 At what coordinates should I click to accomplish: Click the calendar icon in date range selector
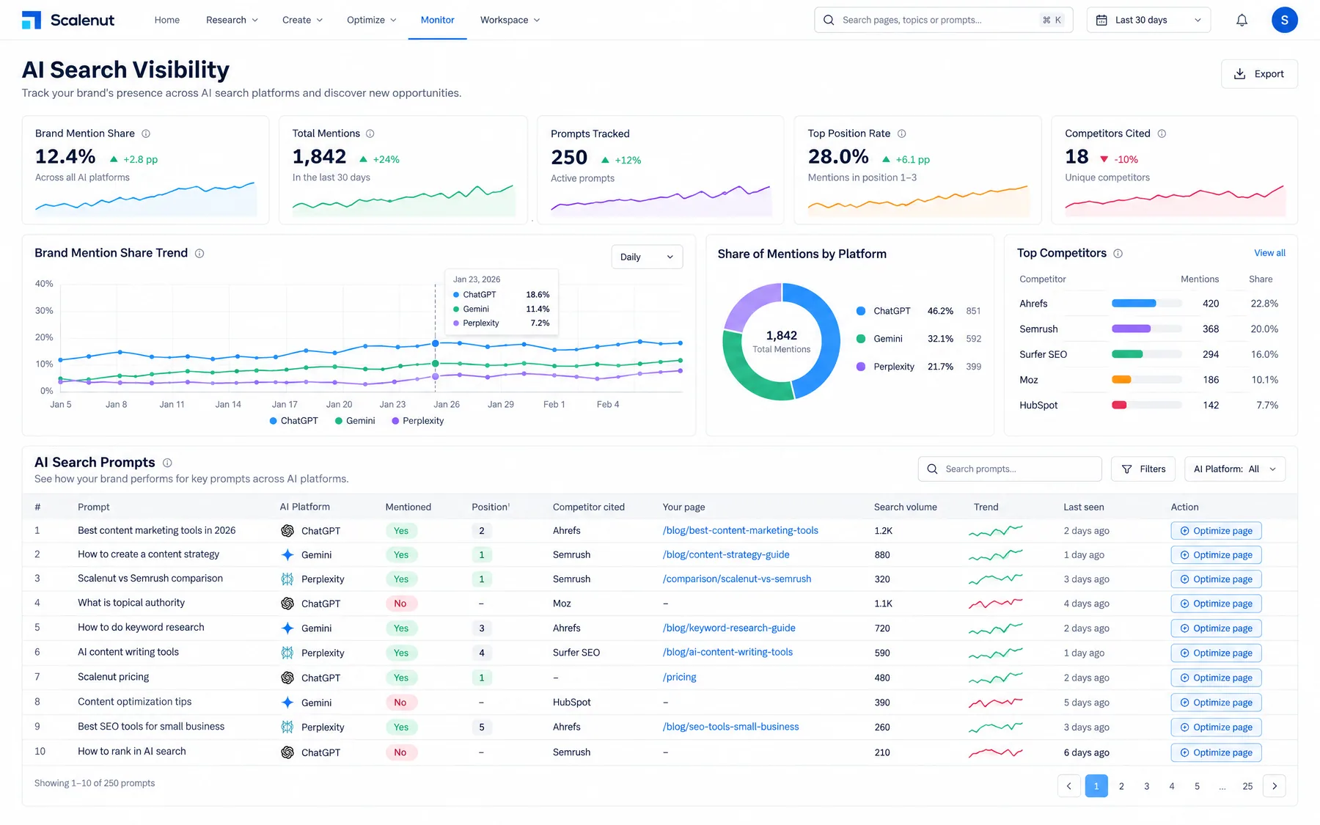coord(1101,21)
